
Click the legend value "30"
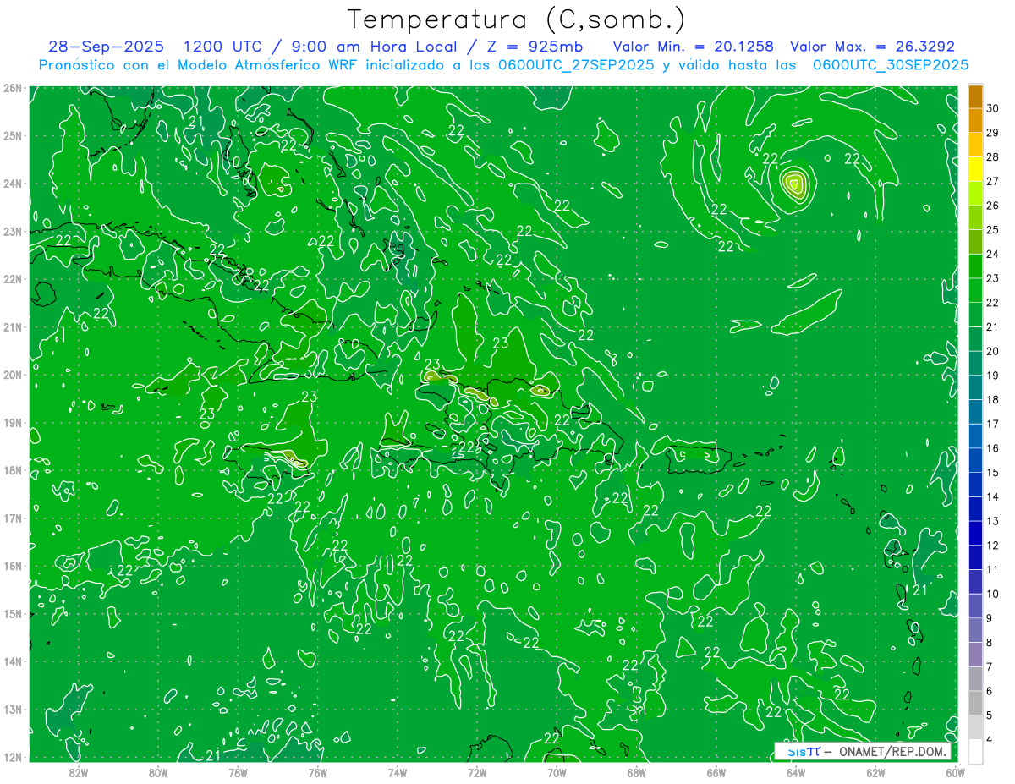click(992, 108)
